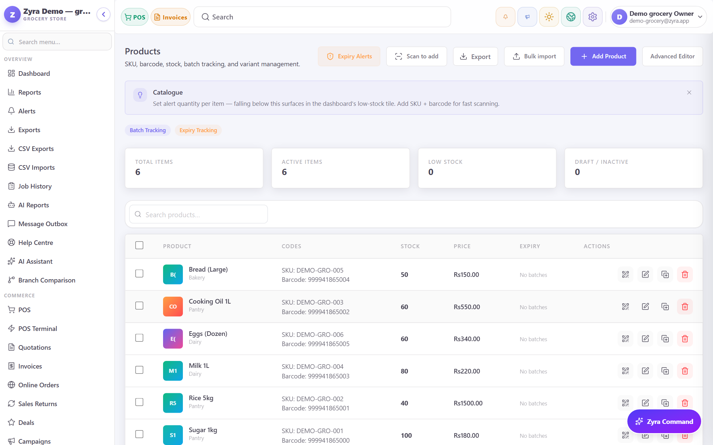Screen dimensions: 713x445
Task: Click the megaphone announcements icon
Action: point(527,17)
